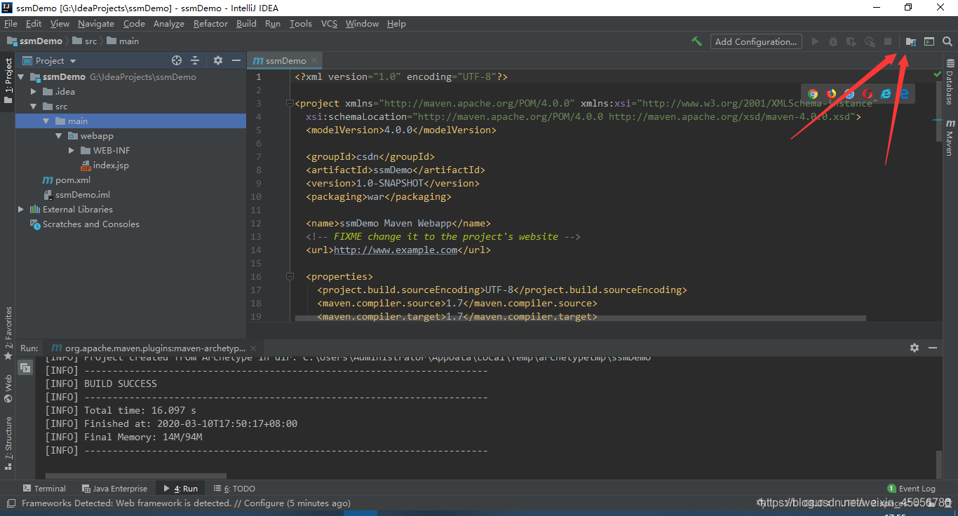This screenshot has width=958, height=516.
Task: Select ssmDemo.iml file
Action: (x=76, y=195)
